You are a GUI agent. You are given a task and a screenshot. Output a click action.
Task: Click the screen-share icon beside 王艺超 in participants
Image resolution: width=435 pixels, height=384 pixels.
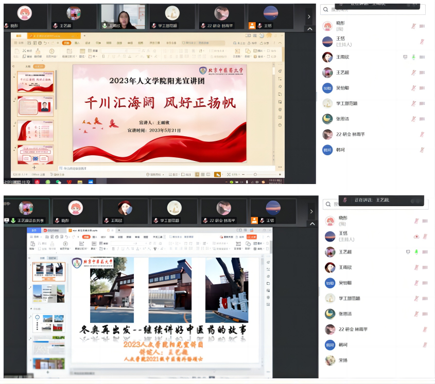pyautogui.click(x=408, y=252)
